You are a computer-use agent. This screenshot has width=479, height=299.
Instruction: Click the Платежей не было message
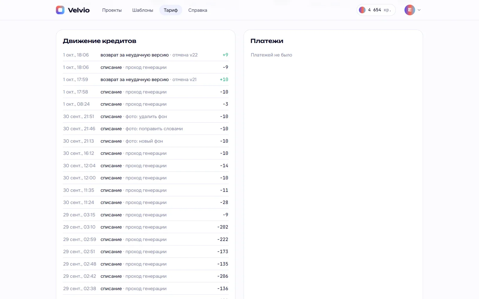pos(272,55)
